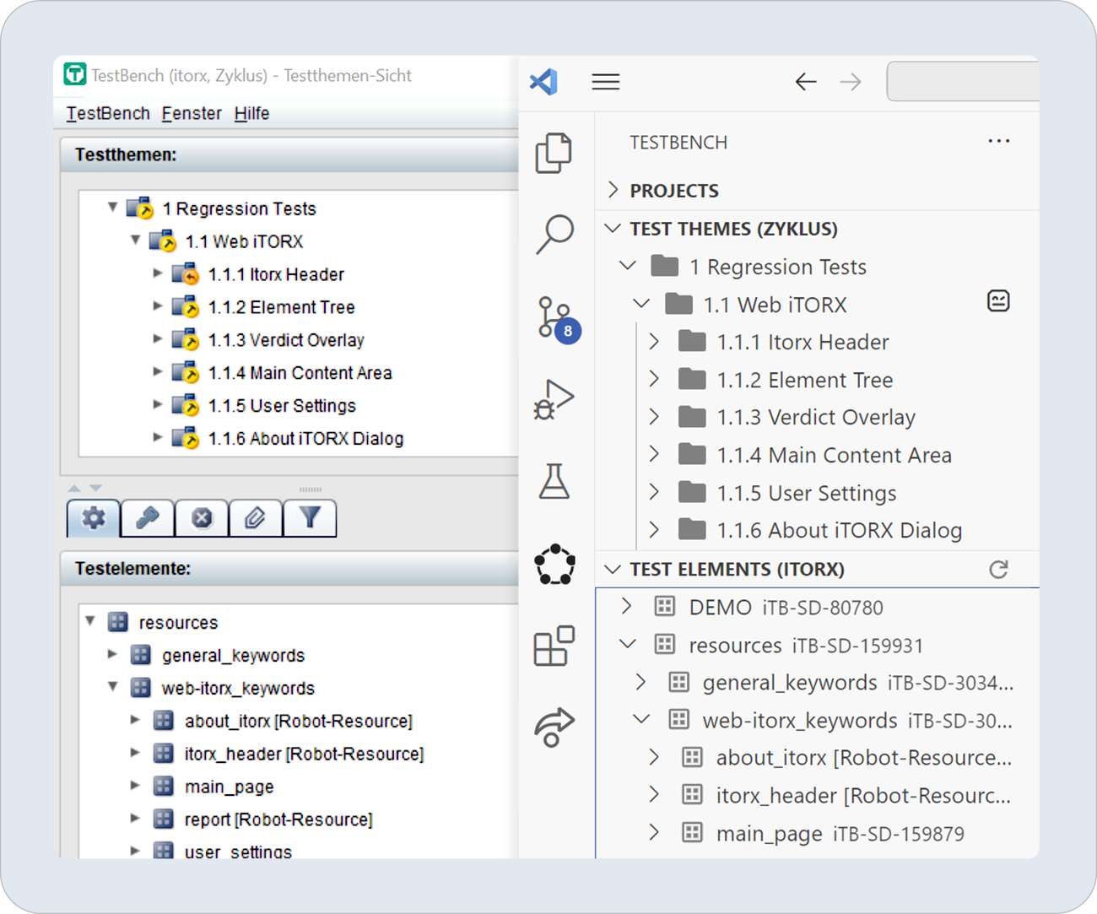The height and width of the screenshot is (914, 1097).
Task: Open the VS Code Explorer view icon
Action: tap(554, 153)
